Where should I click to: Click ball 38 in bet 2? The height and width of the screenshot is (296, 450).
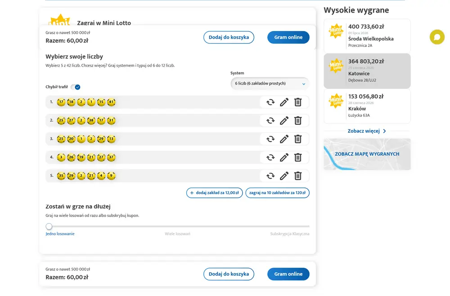(91, 121)
